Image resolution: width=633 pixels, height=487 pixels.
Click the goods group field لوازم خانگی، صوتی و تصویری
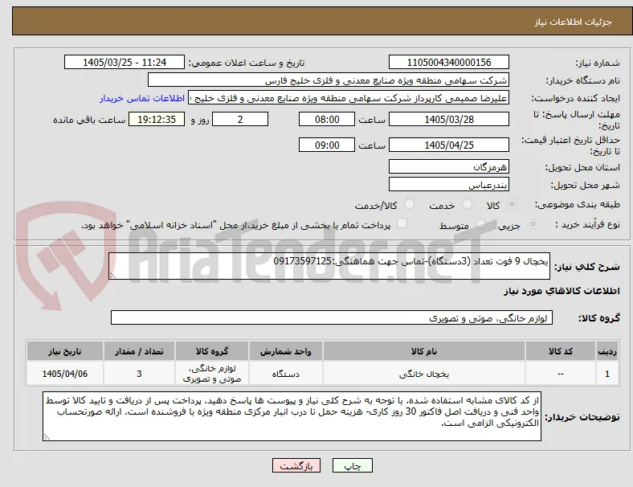pyautogui.click(x=332, y=317)
